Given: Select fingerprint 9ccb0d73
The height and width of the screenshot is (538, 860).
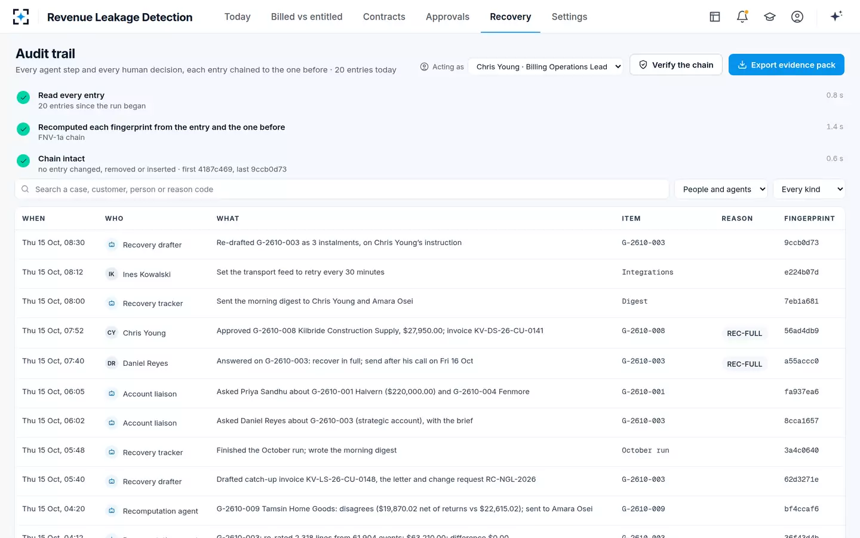Looking at the screenshot, I should point(801,243).
